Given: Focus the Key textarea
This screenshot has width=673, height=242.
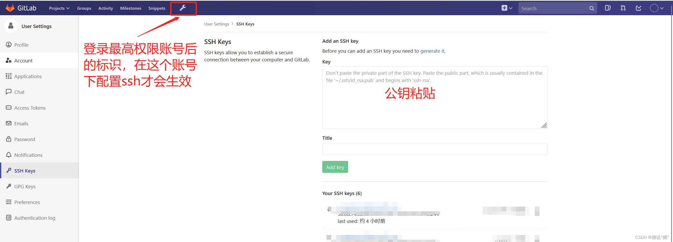Looking at the screenshot, I should [435, 98].
